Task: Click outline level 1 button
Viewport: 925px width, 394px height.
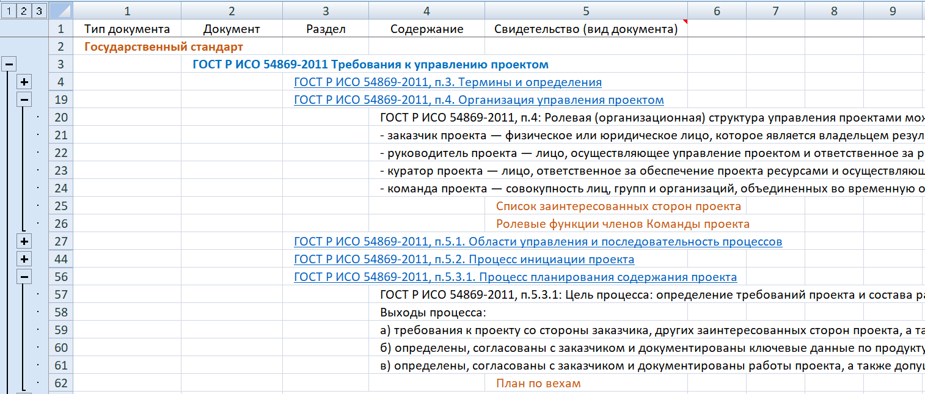Action: click(x=7, y=10)
